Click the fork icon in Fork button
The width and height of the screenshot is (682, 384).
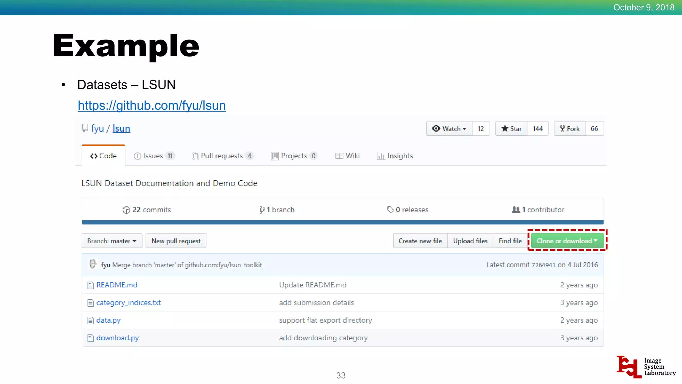pos(562,128)
